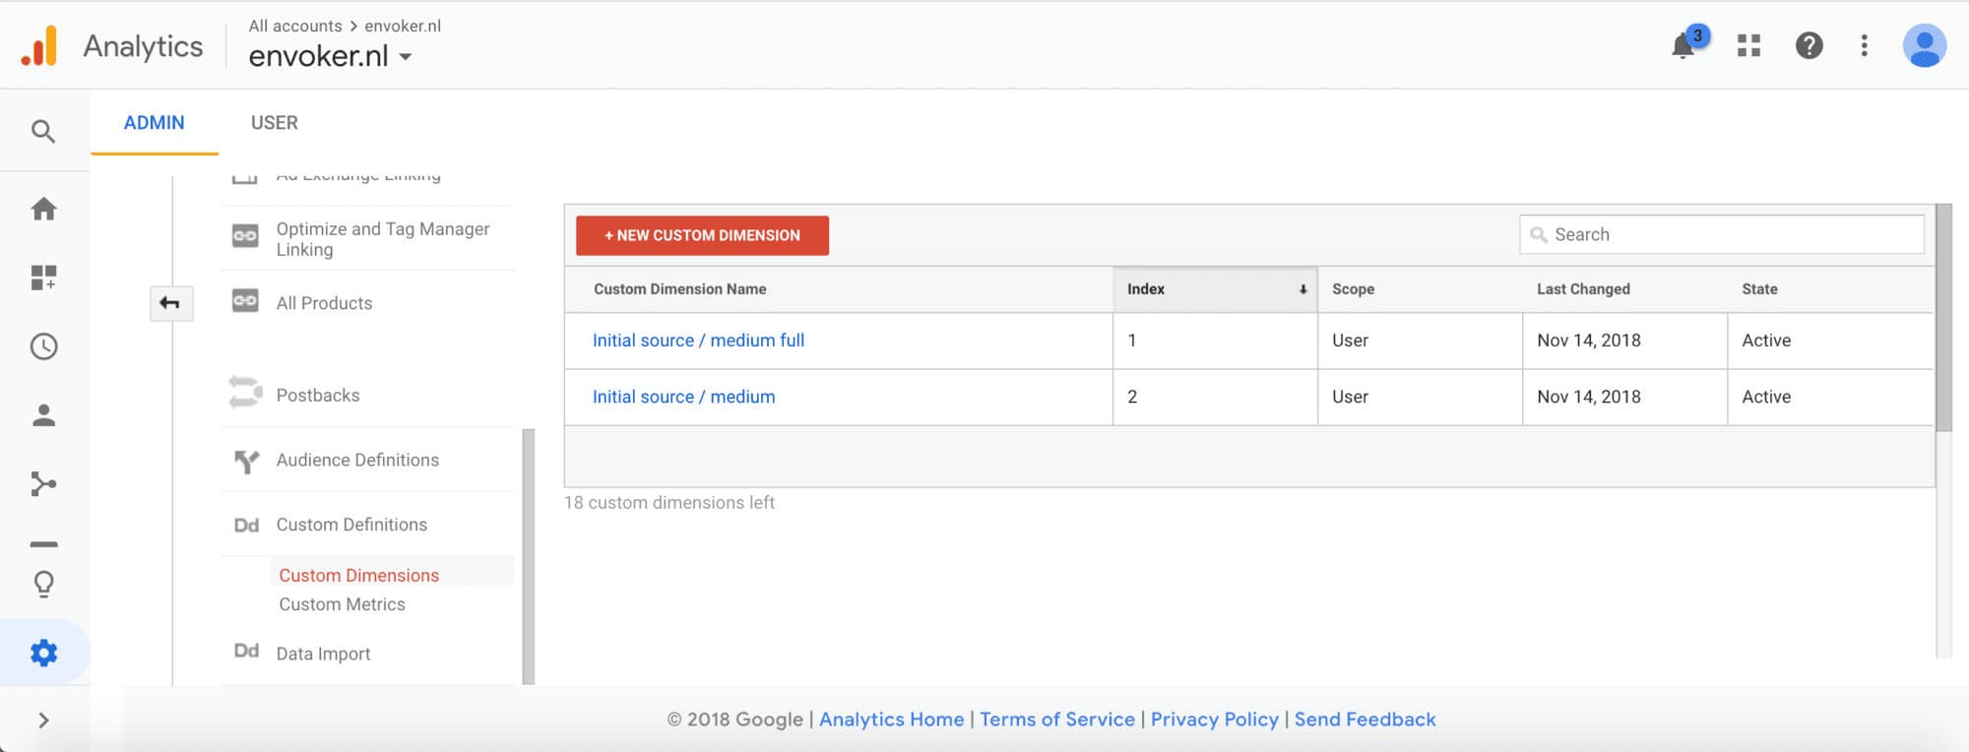Click the back arrow button beside admin column
The height and width of the screenshot is (752, 1969).
point(170,303)
